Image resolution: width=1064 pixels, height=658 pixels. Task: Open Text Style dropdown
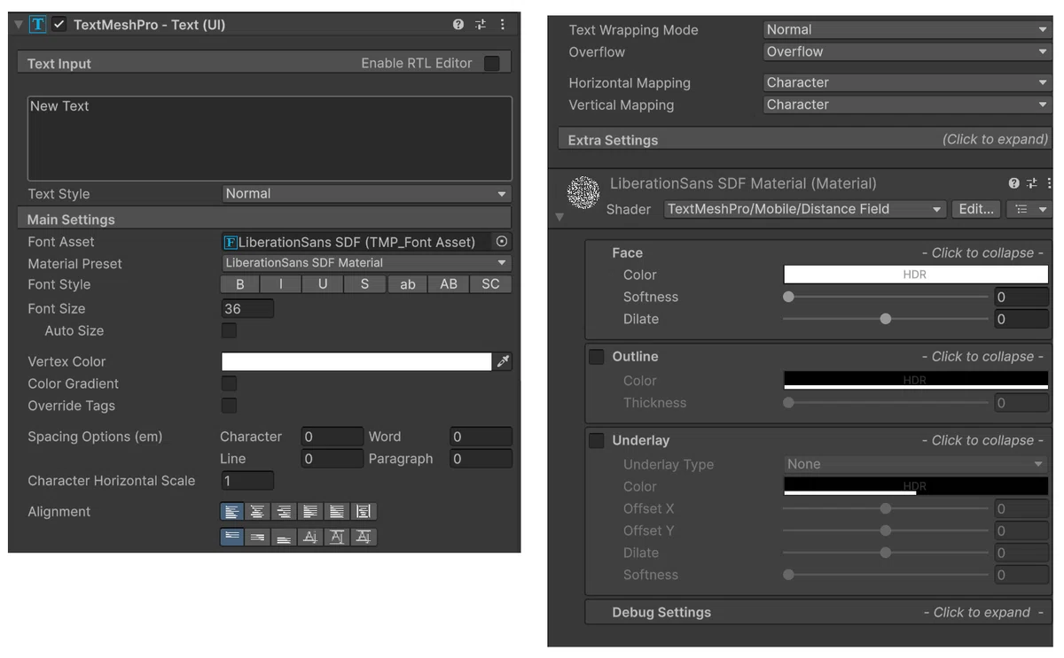[366, 193]
